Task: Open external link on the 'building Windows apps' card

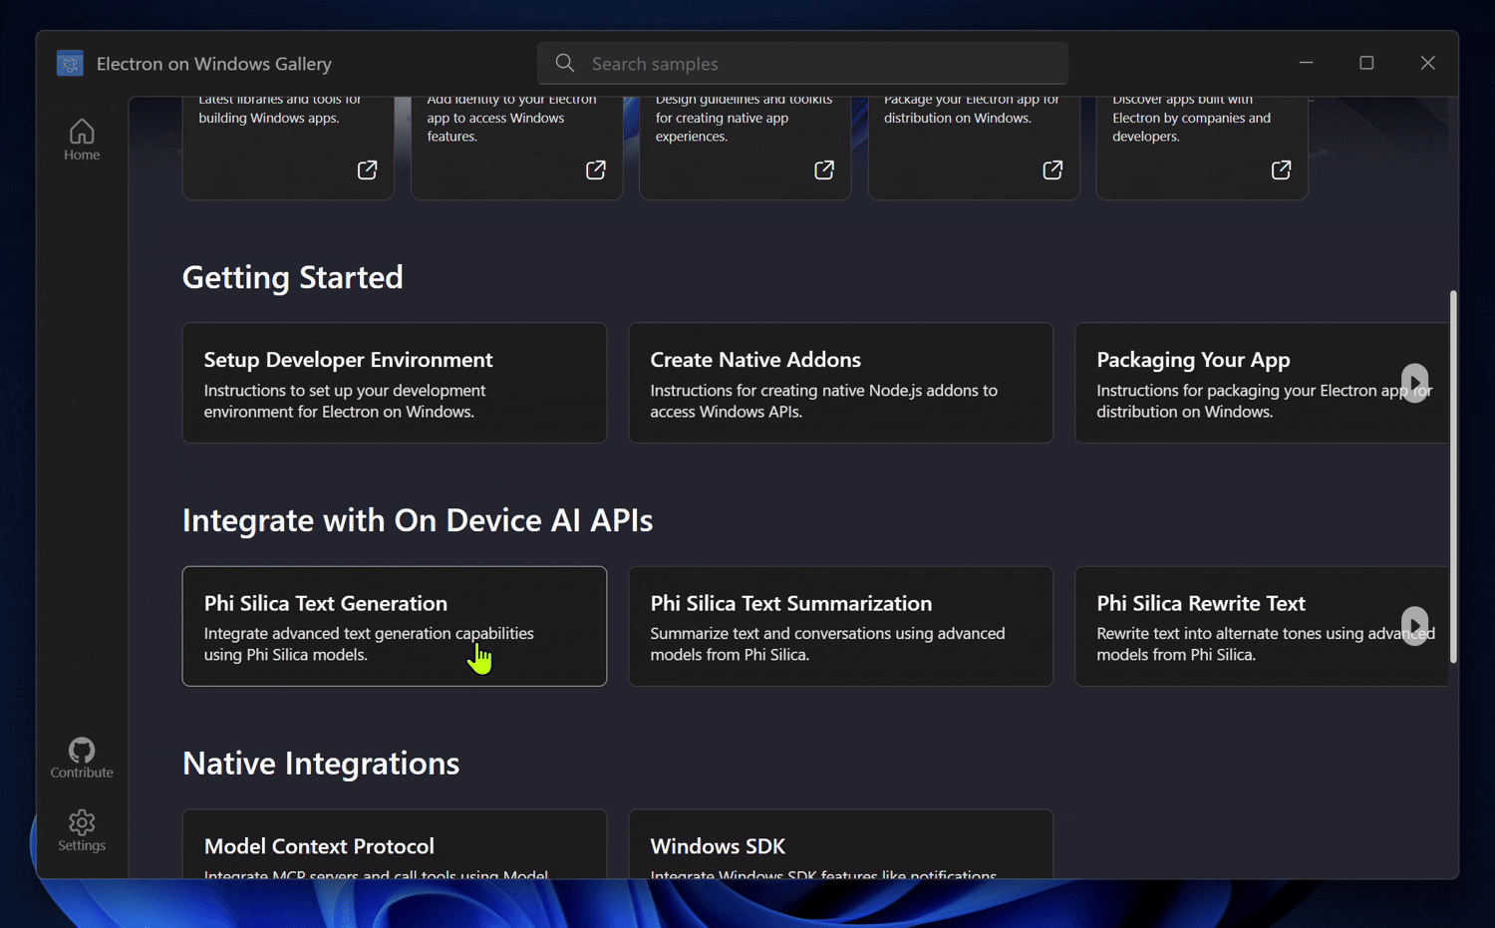Action: [367, 170]
